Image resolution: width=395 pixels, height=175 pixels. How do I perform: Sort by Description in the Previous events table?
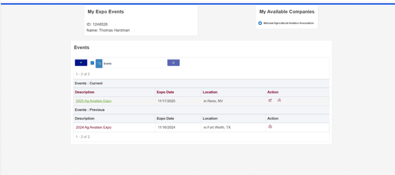84,118
